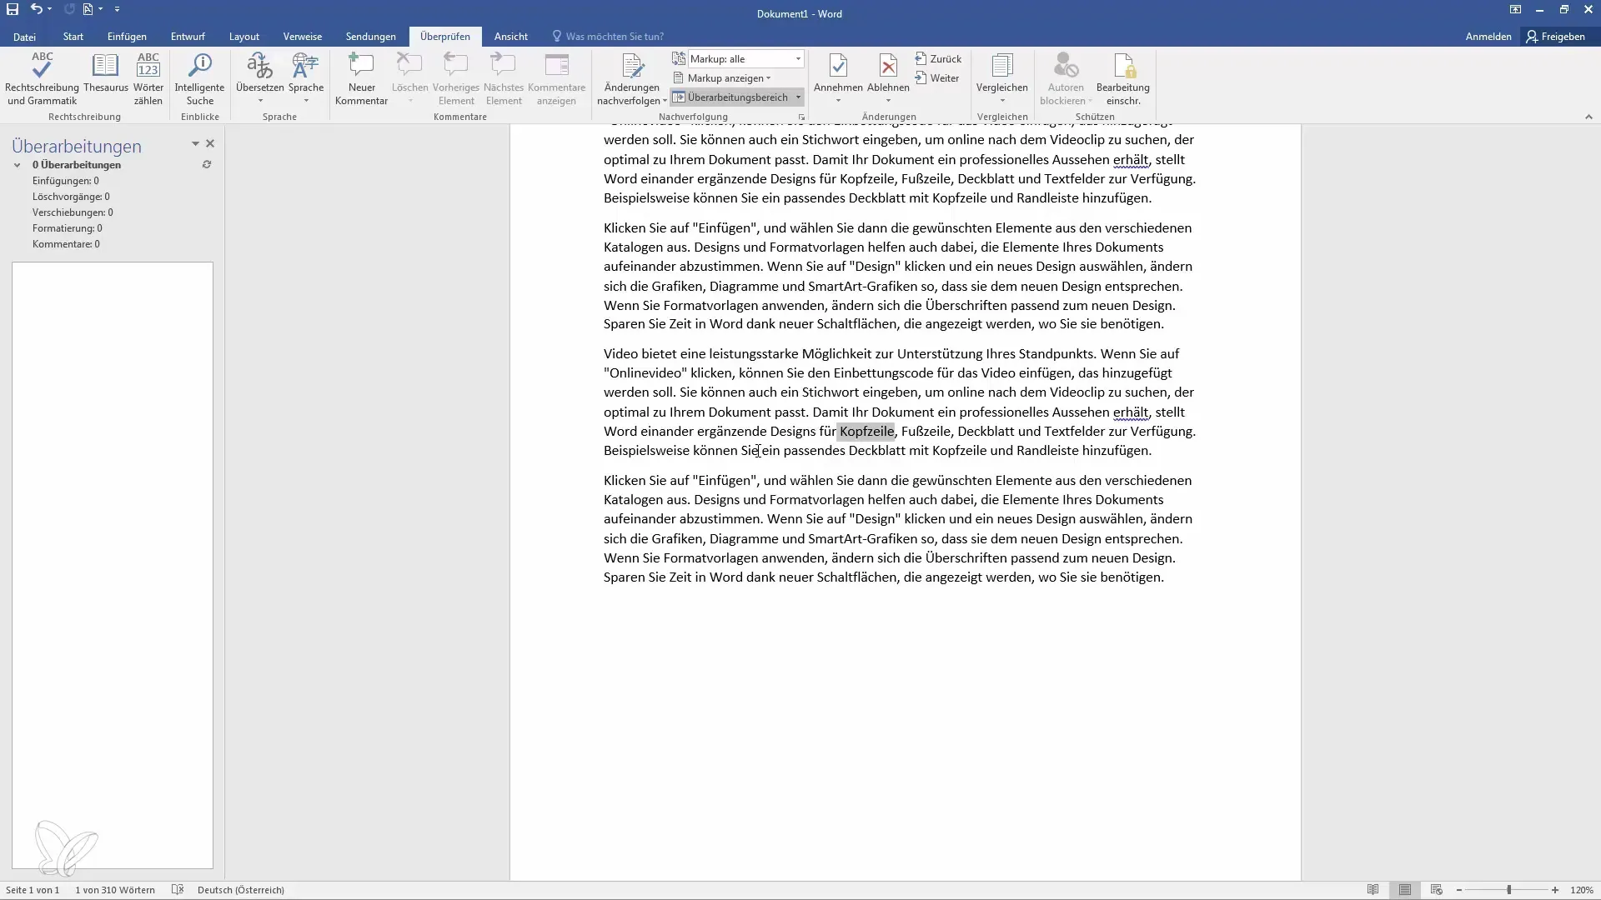Open the Datei tab
This screenshot has width=1601, height=900.
point(24,37)
